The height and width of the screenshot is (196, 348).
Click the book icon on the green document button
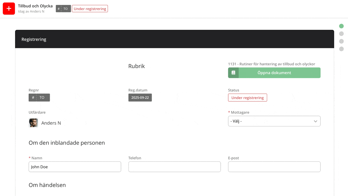click(x=233, y=73)
